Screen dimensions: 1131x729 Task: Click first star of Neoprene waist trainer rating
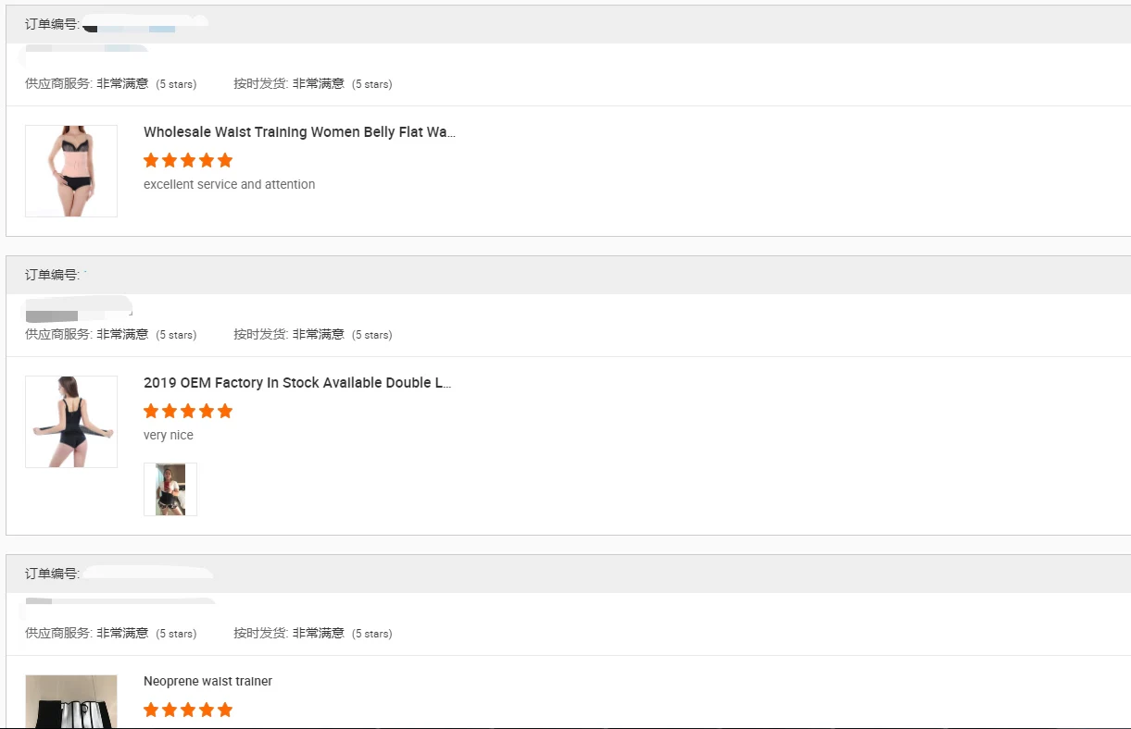(x=151, y=710)
